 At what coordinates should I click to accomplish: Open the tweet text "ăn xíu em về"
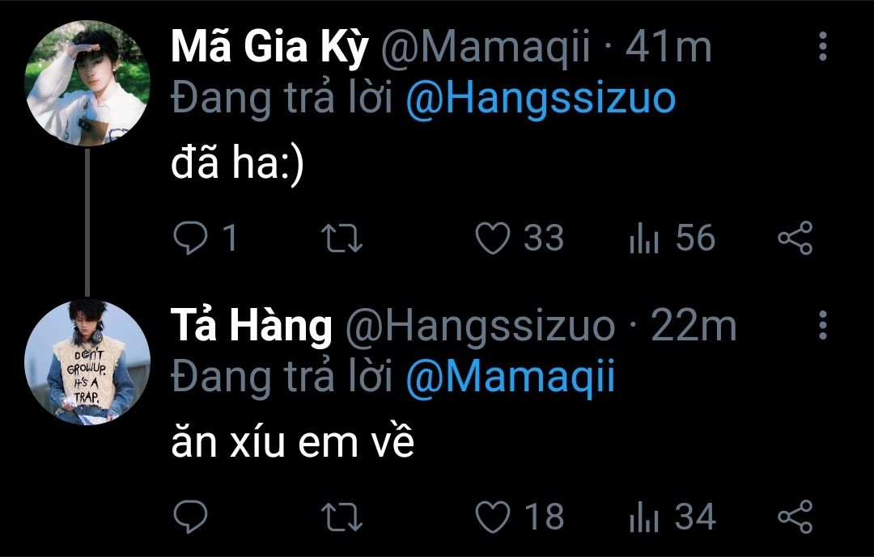pos(293,443)
